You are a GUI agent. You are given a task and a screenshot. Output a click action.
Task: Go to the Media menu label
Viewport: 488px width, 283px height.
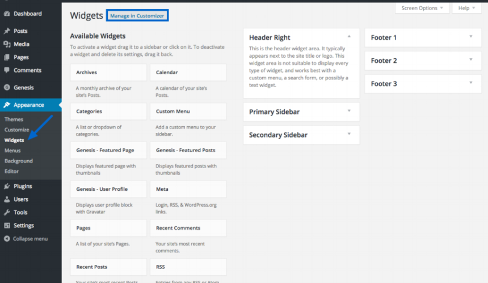point(22,44)
